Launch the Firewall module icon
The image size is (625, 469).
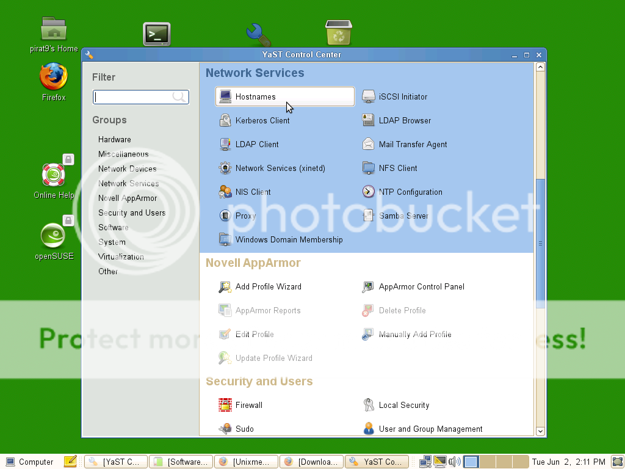225,405
